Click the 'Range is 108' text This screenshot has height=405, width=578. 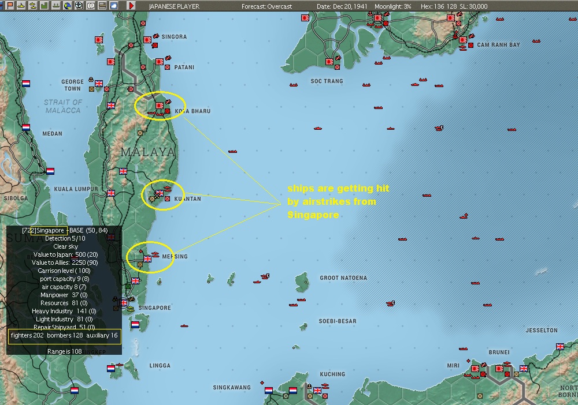[x=65, y=351]
